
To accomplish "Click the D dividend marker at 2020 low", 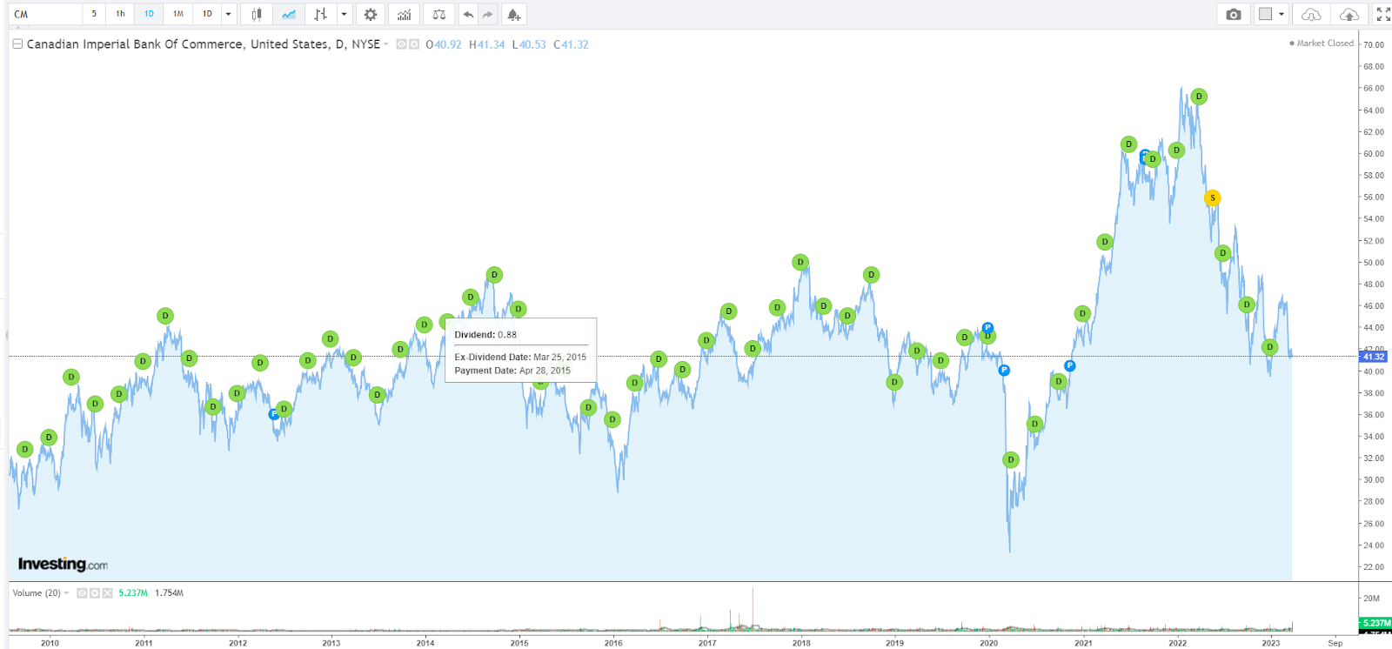I will (1010, 459).
